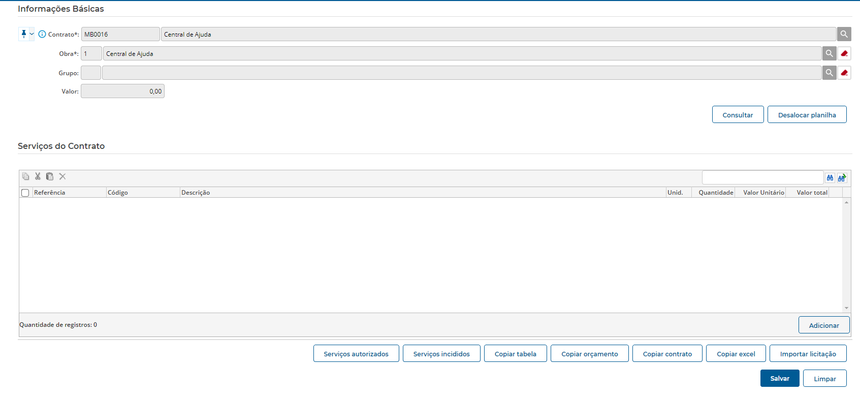
Task: Click the copy icon in grid toolbar
Action: [x=25, y=176]
